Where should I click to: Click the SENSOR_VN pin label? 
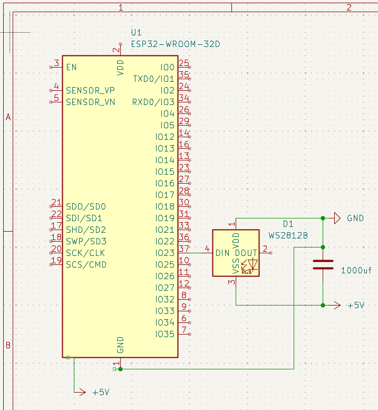(x=90, y=102)
